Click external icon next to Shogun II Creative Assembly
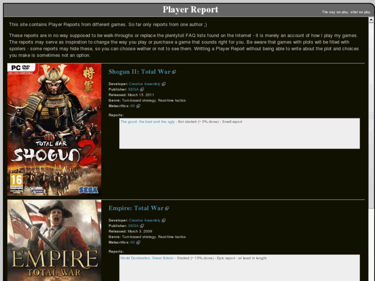 [x=164, y=84]
